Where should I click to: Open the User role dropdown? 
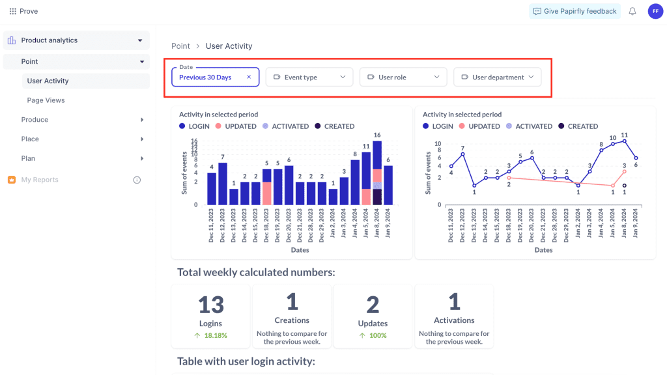(x=403, y=77)
